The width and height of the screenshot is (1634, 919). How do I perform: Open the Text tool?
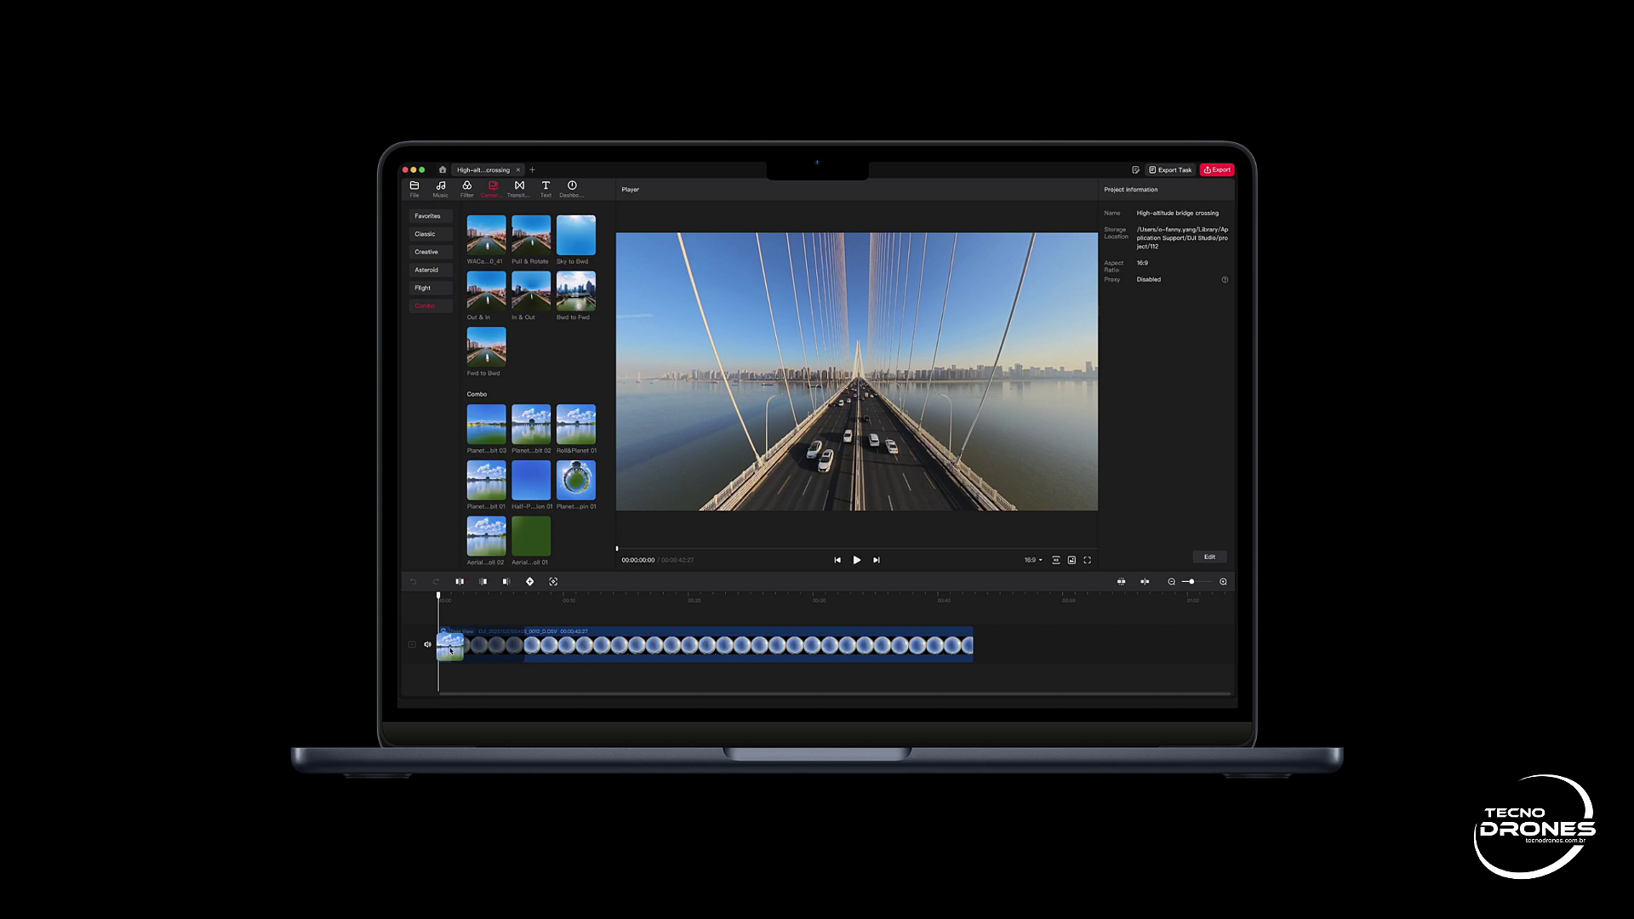tap(546, 188)
